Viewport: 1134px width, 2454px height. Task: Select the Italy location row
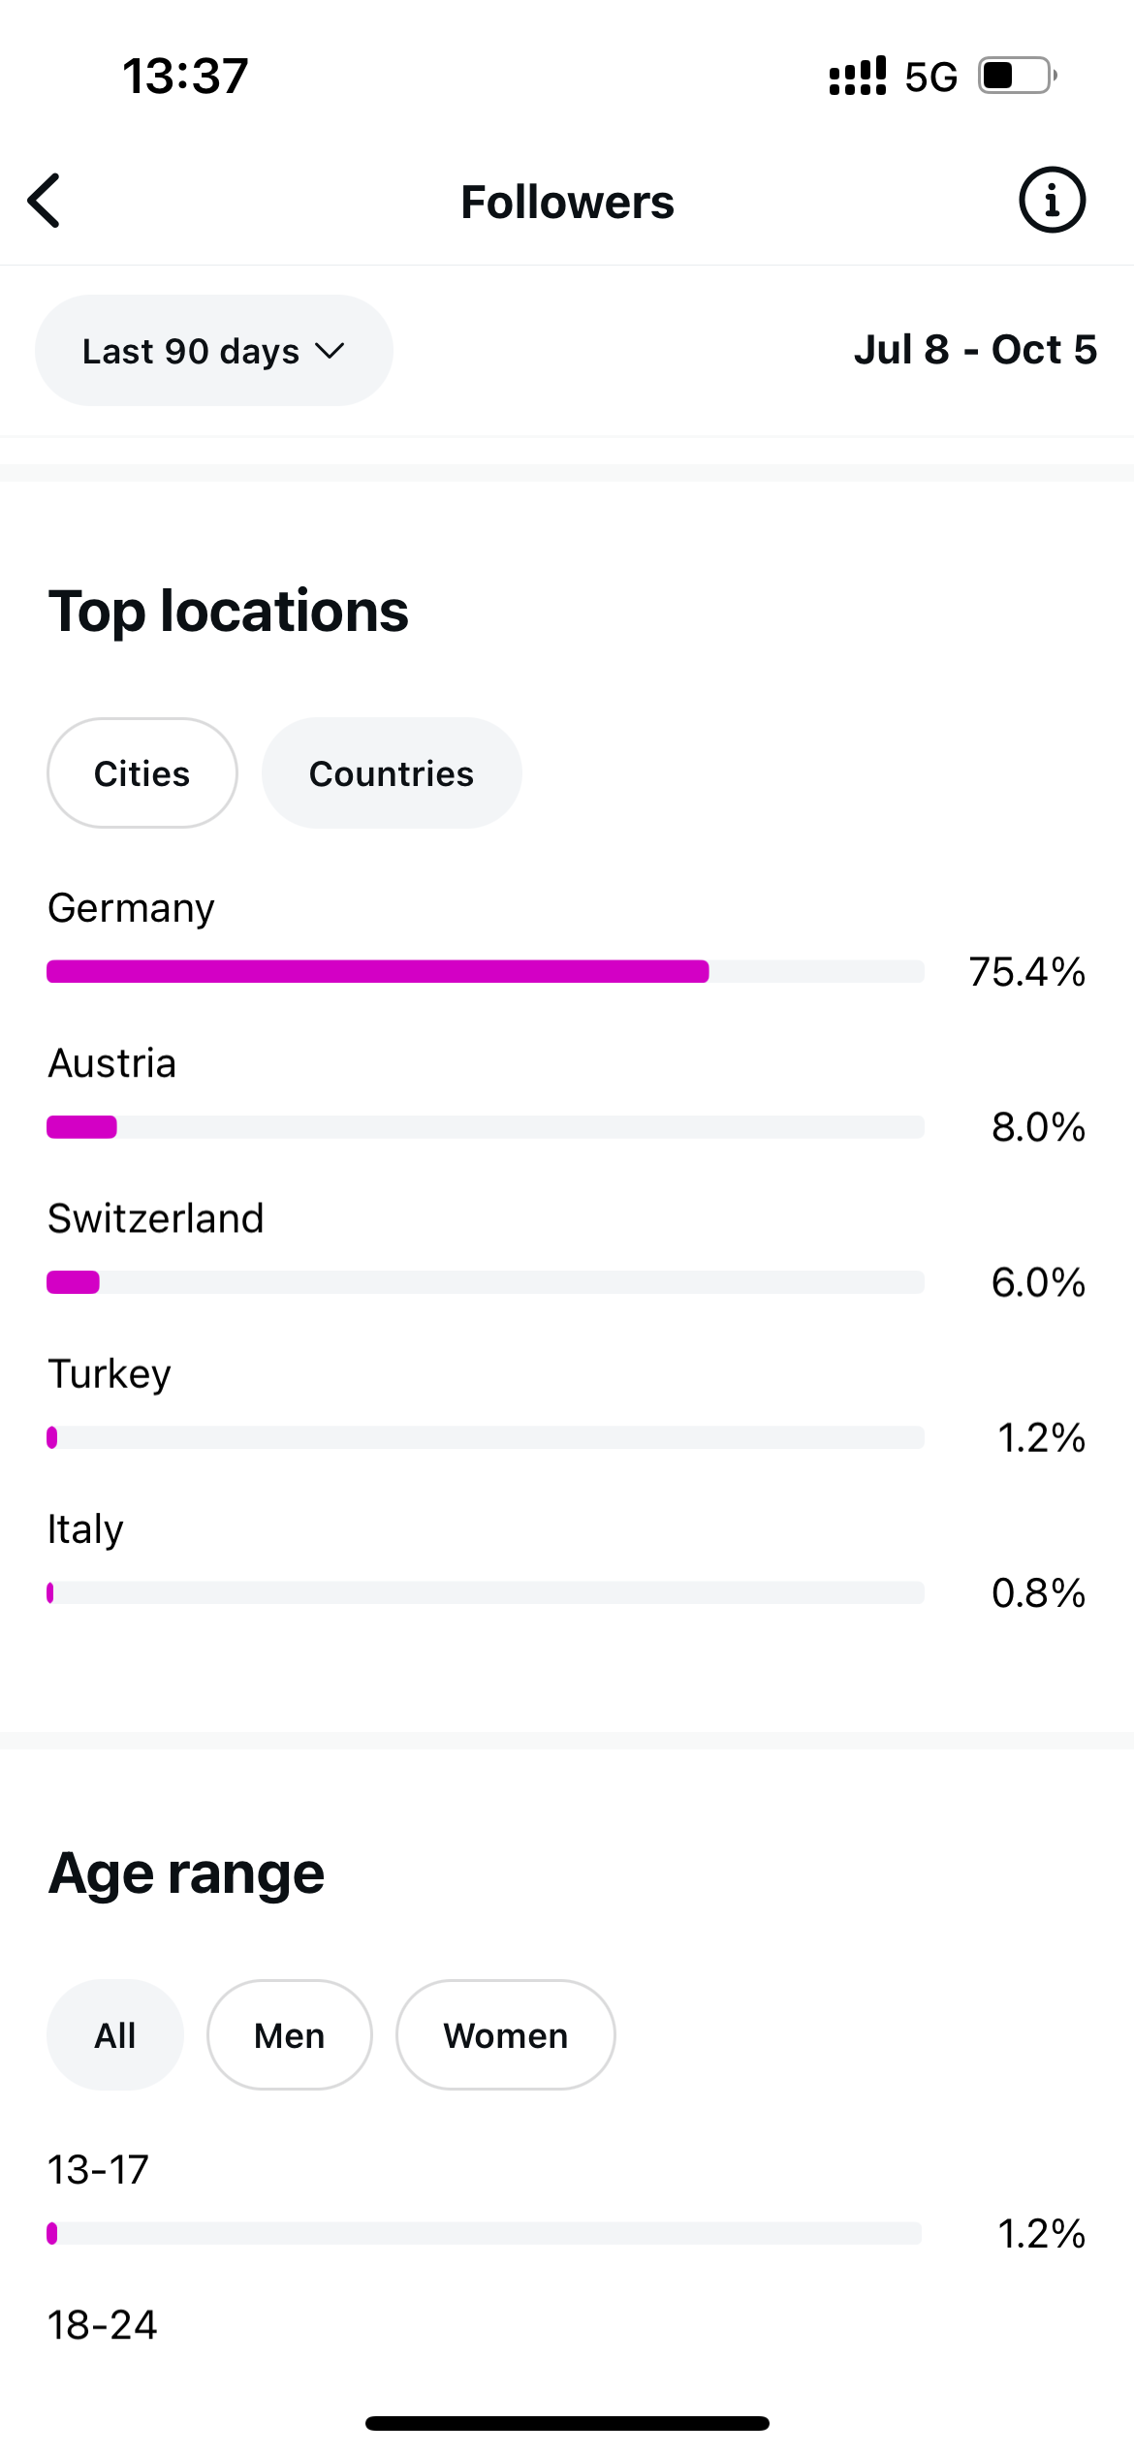point(485,1560)
